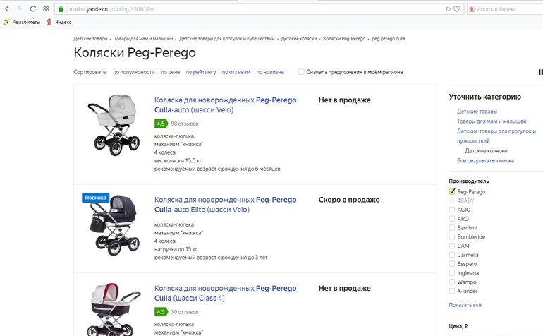The image size is (543, 336).
Task: Sort listings by 'по цене'
Action: click(x=170, y=72)
